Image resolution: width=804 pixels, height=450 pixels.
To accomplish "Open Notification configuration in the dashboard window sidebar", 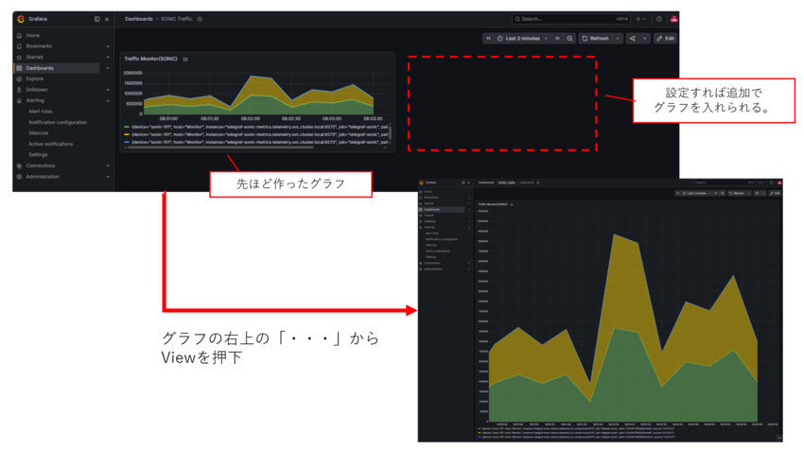I will point(58,123).
